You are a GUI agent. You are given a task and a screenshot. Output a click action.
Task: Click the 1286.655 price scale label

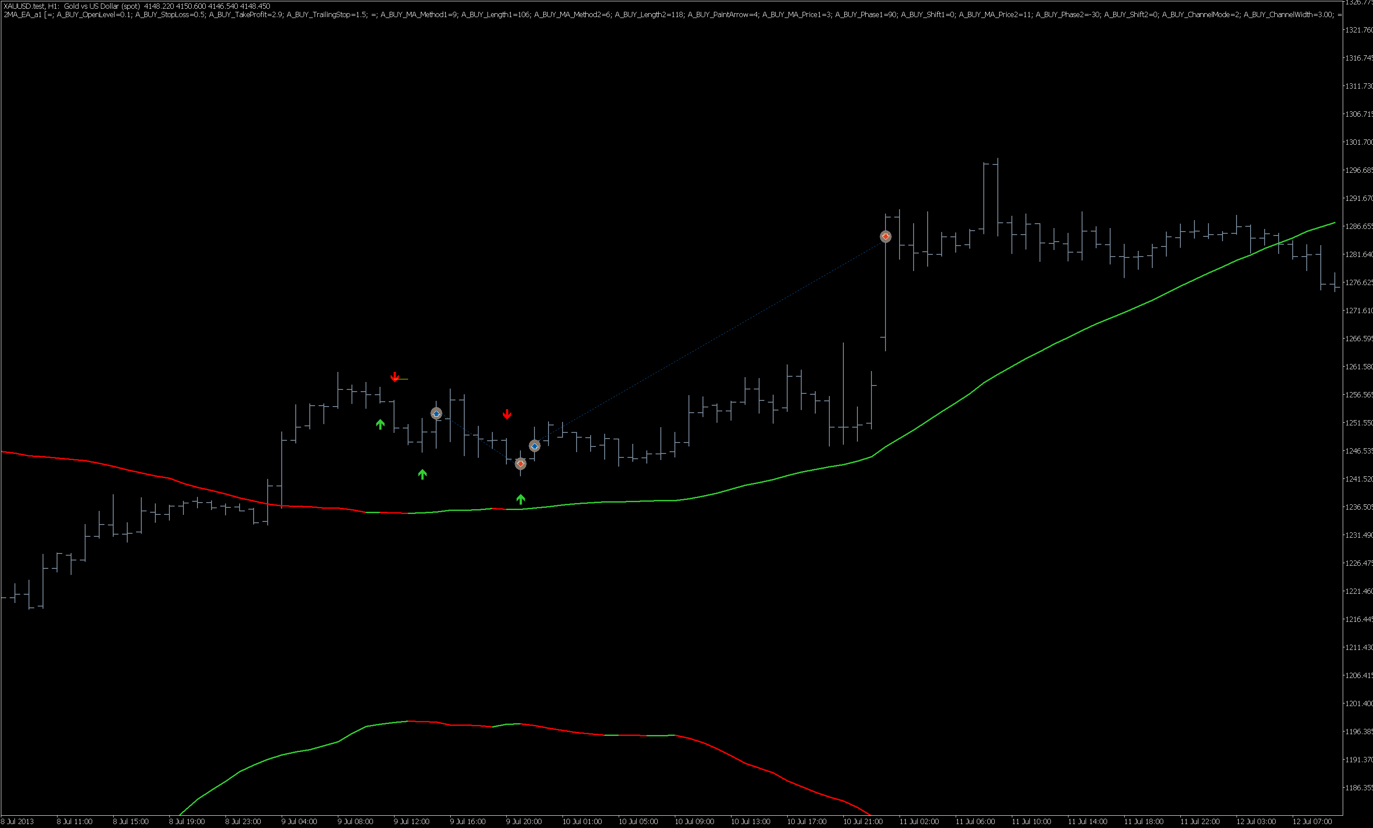(x=1359, y=226)
